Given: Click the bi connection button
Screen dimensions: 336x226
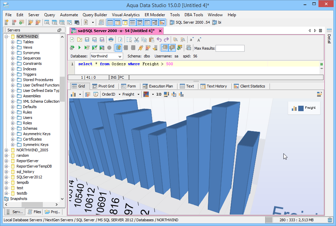Looking at the screenshot, I should [x=217, y=22].
